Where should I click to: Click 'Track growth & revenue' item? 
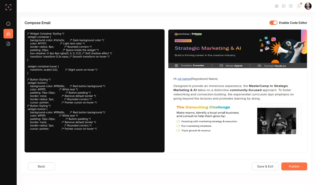(196, 131)
